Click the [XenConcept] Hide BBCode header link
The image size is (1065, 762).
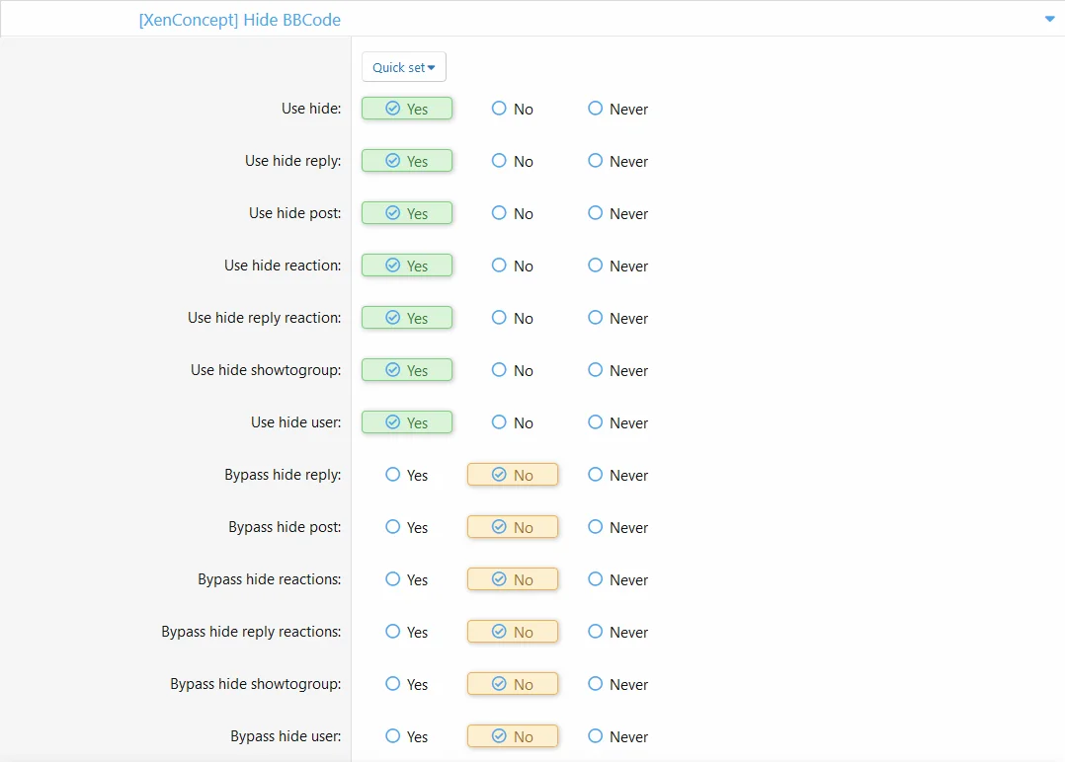coord(239,19)
